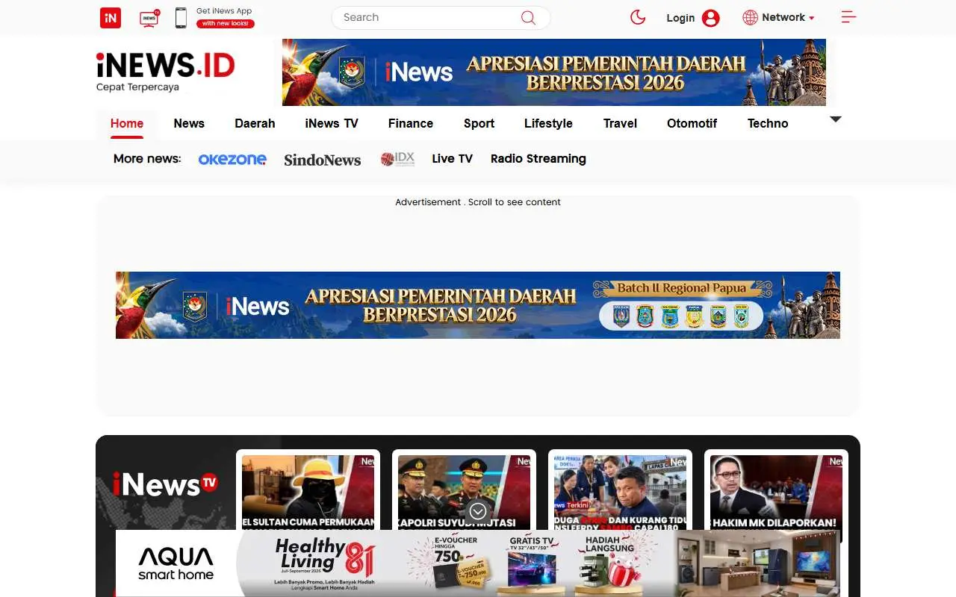956x597 pixels.
Task: Open the Live TV link
Action: [x=452, y=158]
